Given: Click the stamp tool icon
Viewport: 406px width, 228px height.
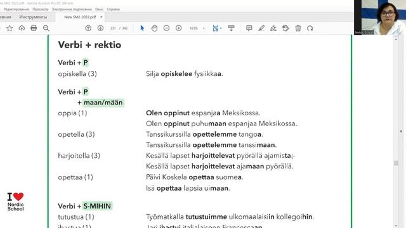Looking at the screenshot, I should coord(285,28).
